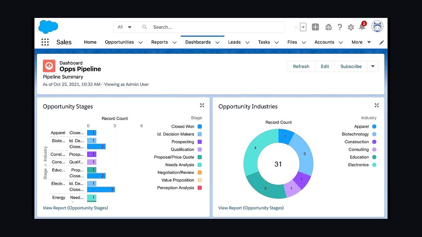Click the Subscribe button
Screen dimensions: 422x237
(x=351, y=66)
